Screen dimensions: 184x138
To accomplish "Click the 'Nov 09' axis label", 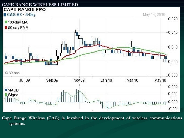I will (x=79, y=80).
